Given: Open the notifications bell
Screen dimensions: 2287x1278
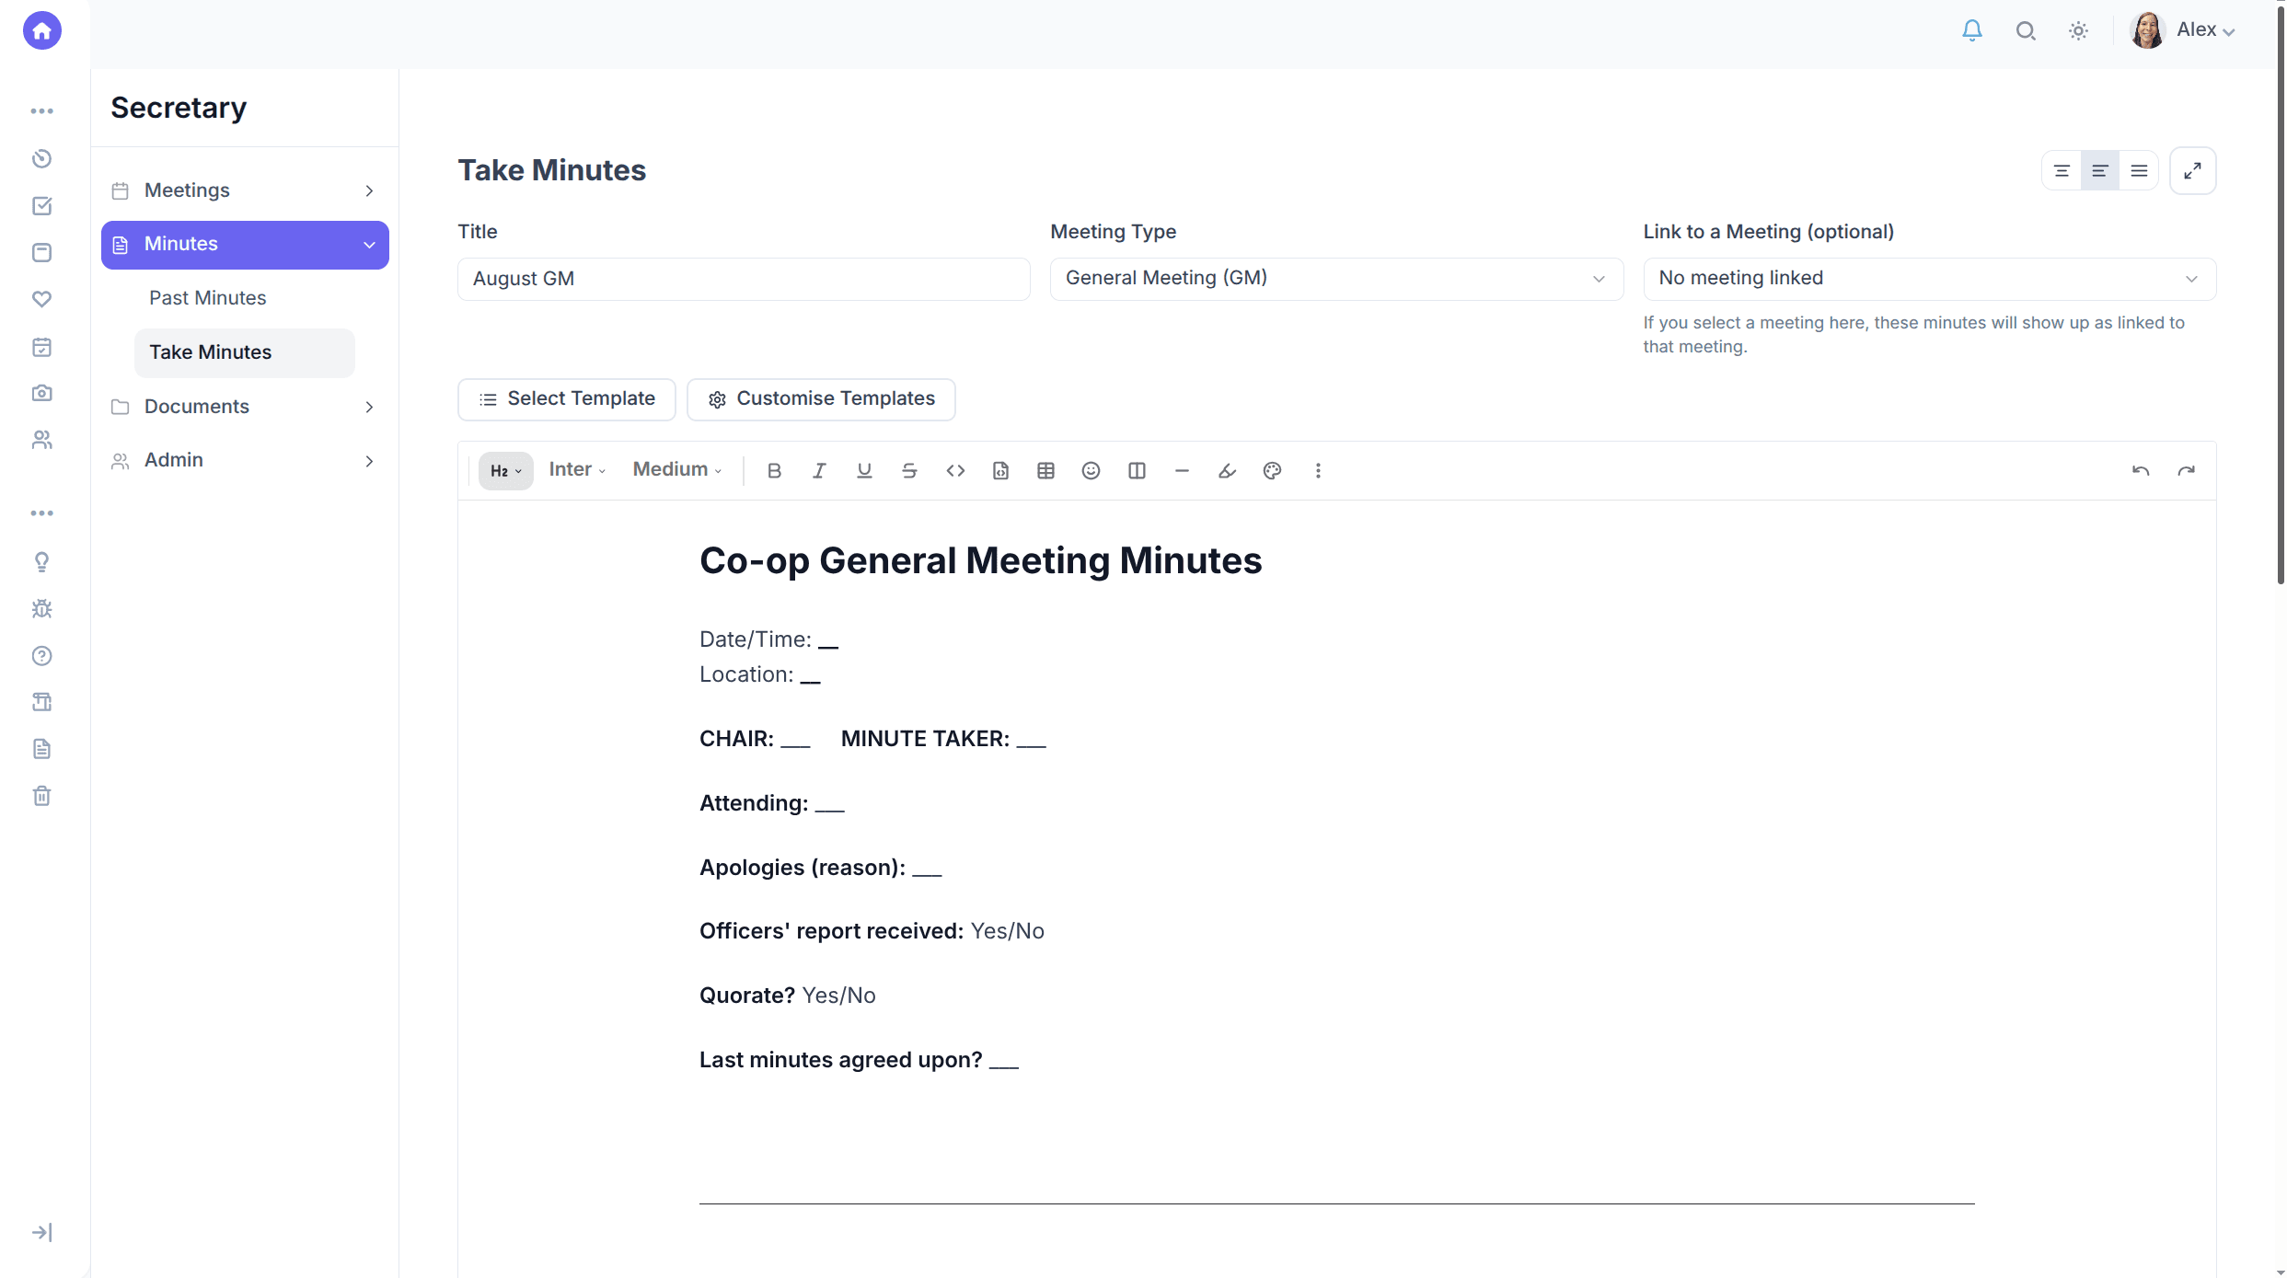Looking at the screenshot, I should coord(1971,30).
